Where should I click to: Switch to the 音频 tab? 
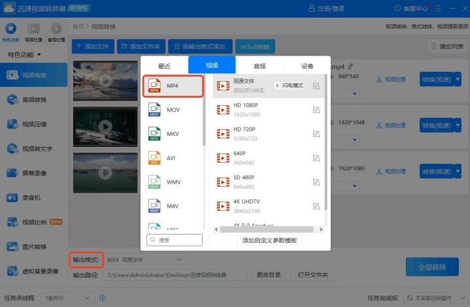coord(260,65)
